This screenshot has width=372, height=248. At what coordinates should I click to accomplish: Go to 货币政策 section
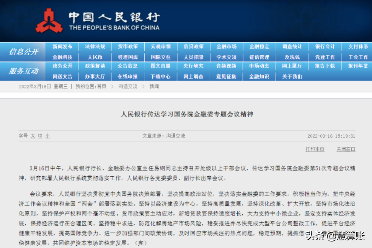pos(128,46)
